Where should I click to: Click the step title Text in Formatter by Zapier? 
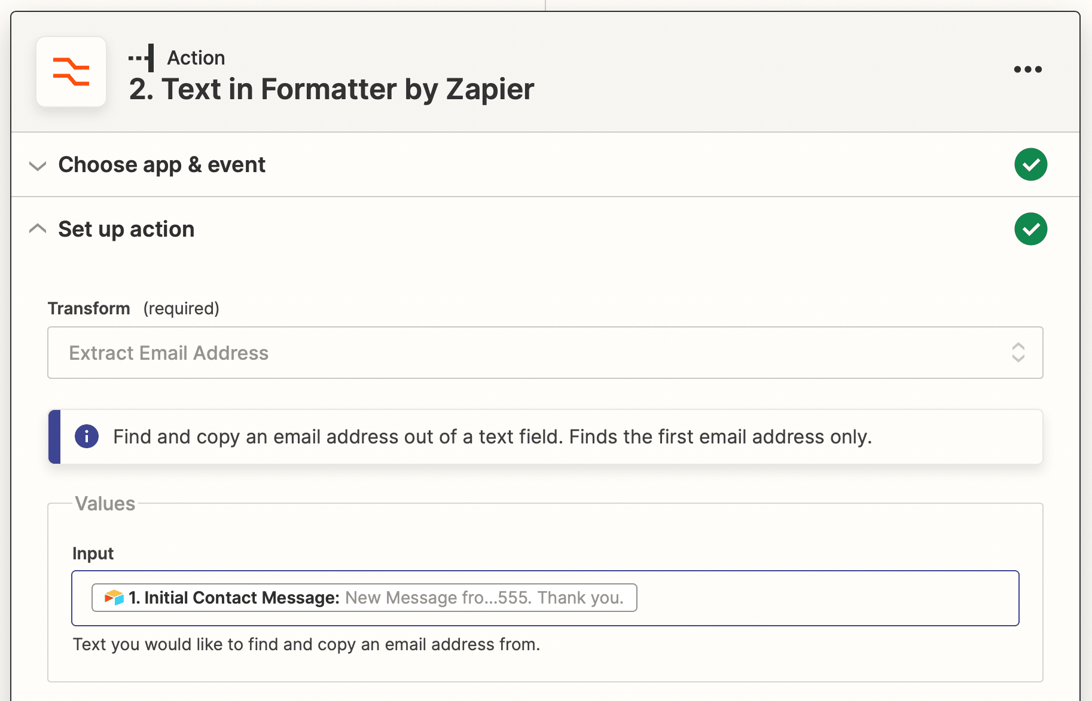point(331,89)
